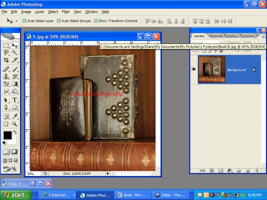Screen dimensions: 267x200
Task: Select the Magic Wand tool
Action: 15,52
